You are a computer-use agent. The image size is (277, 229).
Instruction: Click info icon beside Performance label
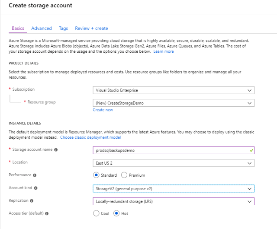point(35,175)
